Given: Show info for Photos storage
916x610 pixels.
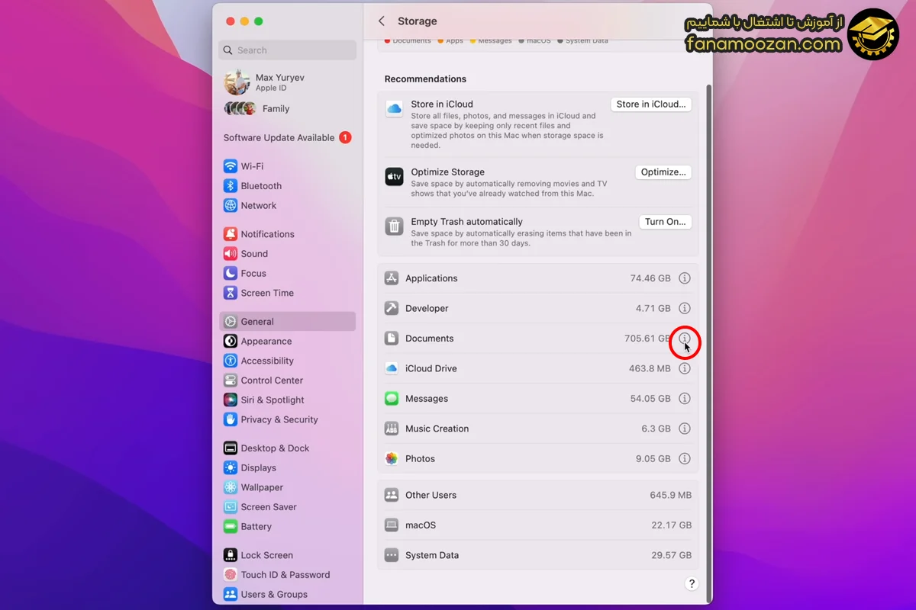Looking at the screenshot, I should point(685,459).
